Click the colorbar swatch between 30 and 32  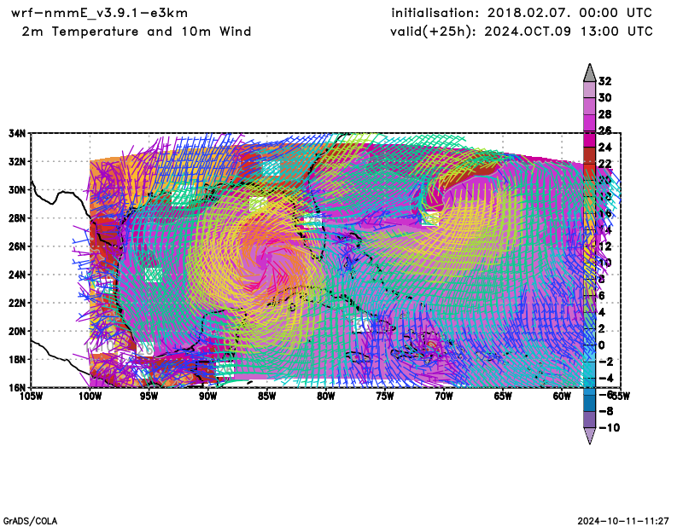pyautogui.click(x=589, y=90)
